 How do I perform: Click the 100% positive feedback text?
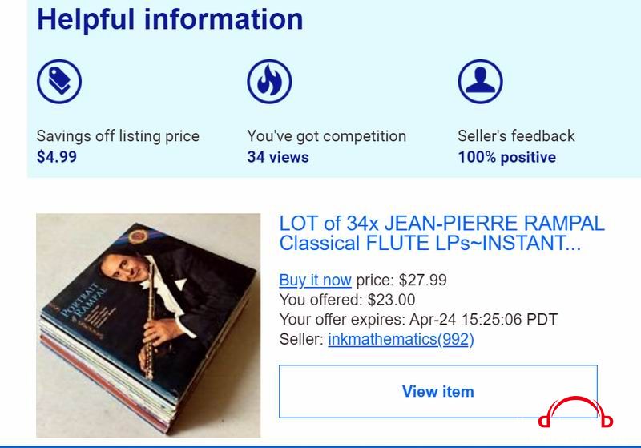507,157
